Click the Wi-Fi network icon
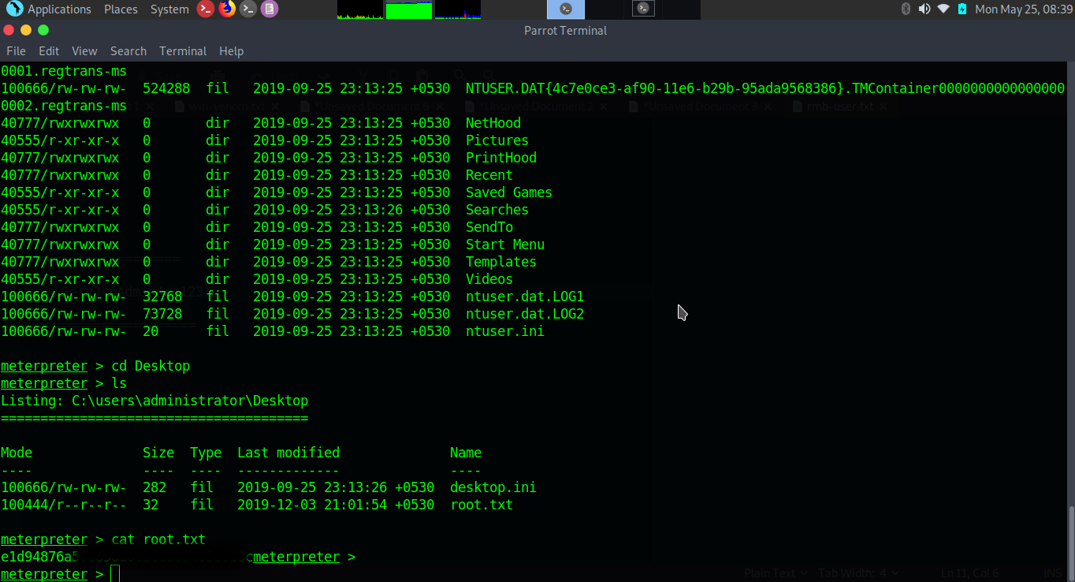This screenshot has width=1075, height=582. (x=943, y=9)
